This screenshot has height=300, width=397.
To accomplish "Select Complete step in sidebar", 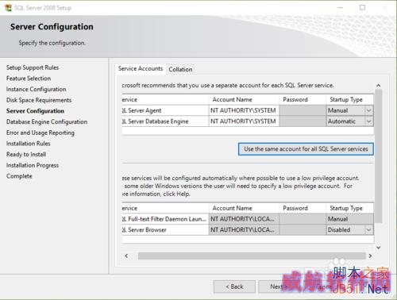I will tap(19, 176).
